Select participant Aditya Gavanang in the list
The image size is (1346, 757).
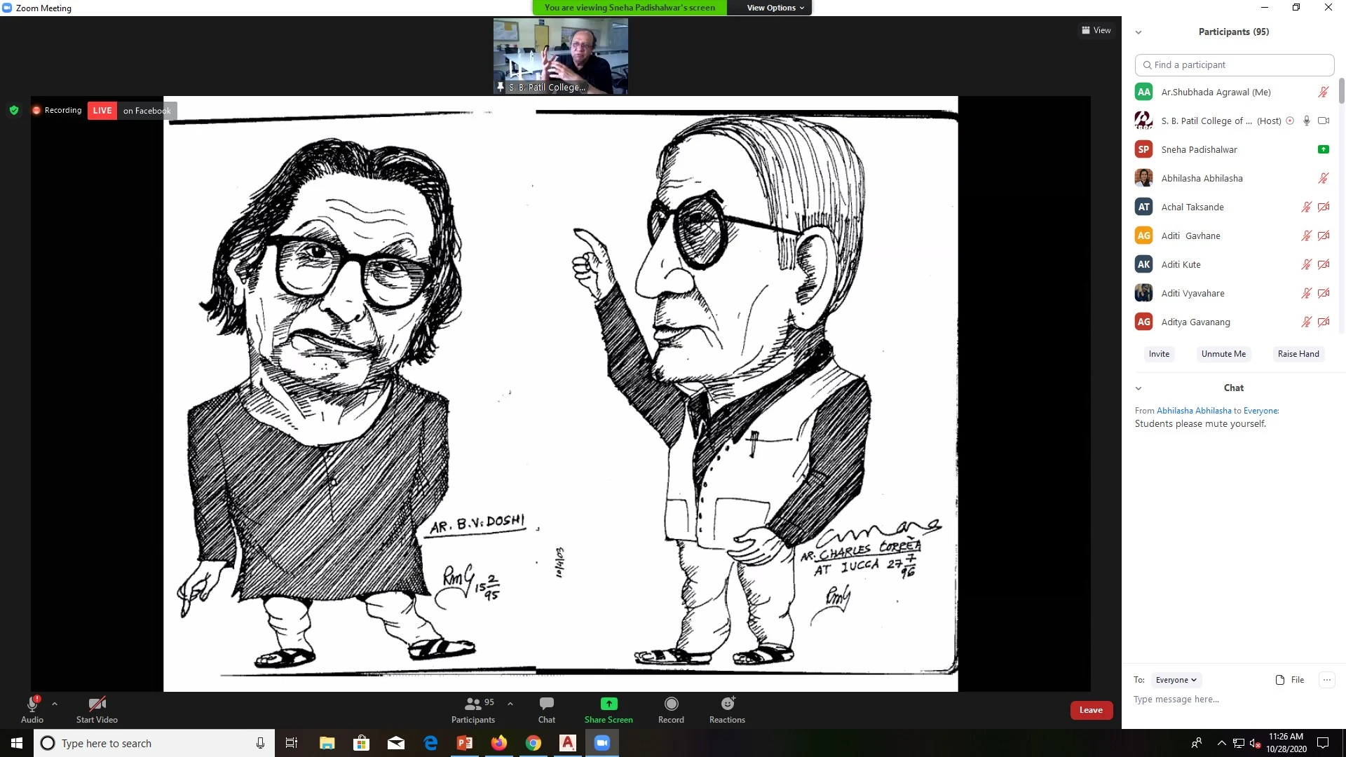tap(1233, 322)
